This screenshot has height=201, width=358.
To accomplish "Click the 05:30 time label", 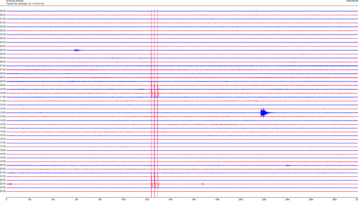I will coord(3,54).
